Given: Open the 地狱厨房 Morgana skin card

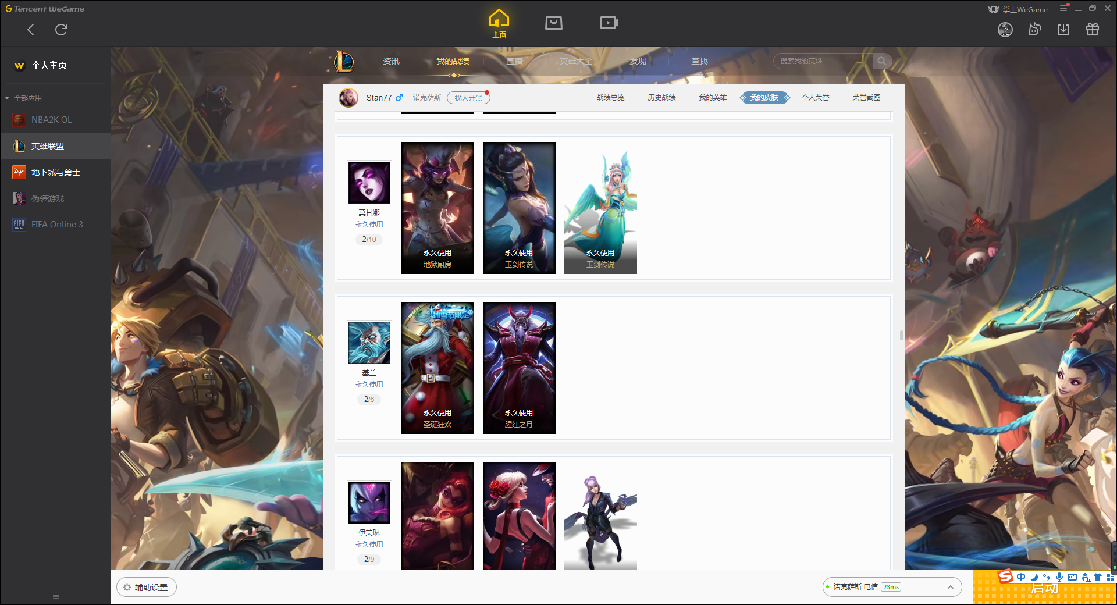Looking at the screenshot, I should point(437,208).
